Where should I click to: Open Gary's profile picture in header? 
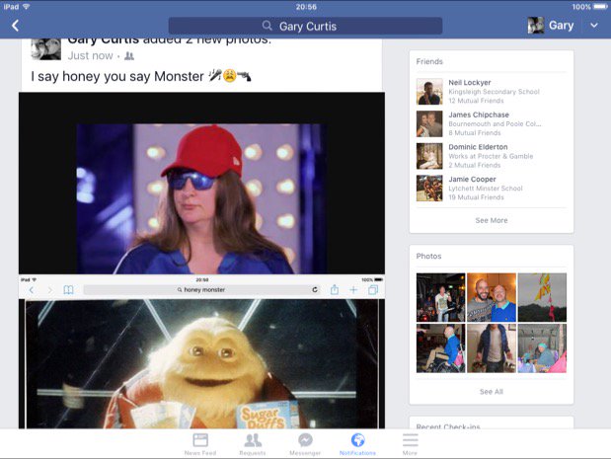tap(535, 26)
